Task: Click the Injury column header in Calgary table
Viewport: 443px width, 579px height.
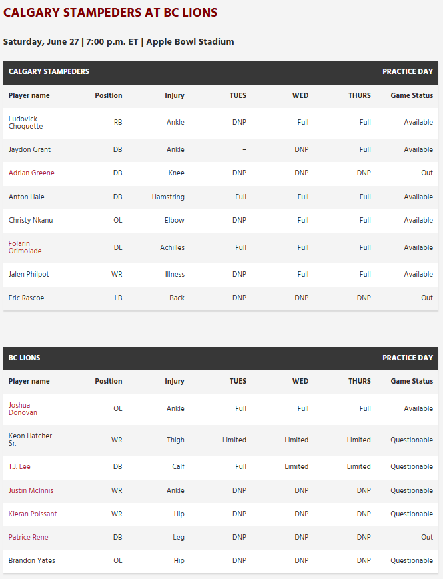Action: 175,96
